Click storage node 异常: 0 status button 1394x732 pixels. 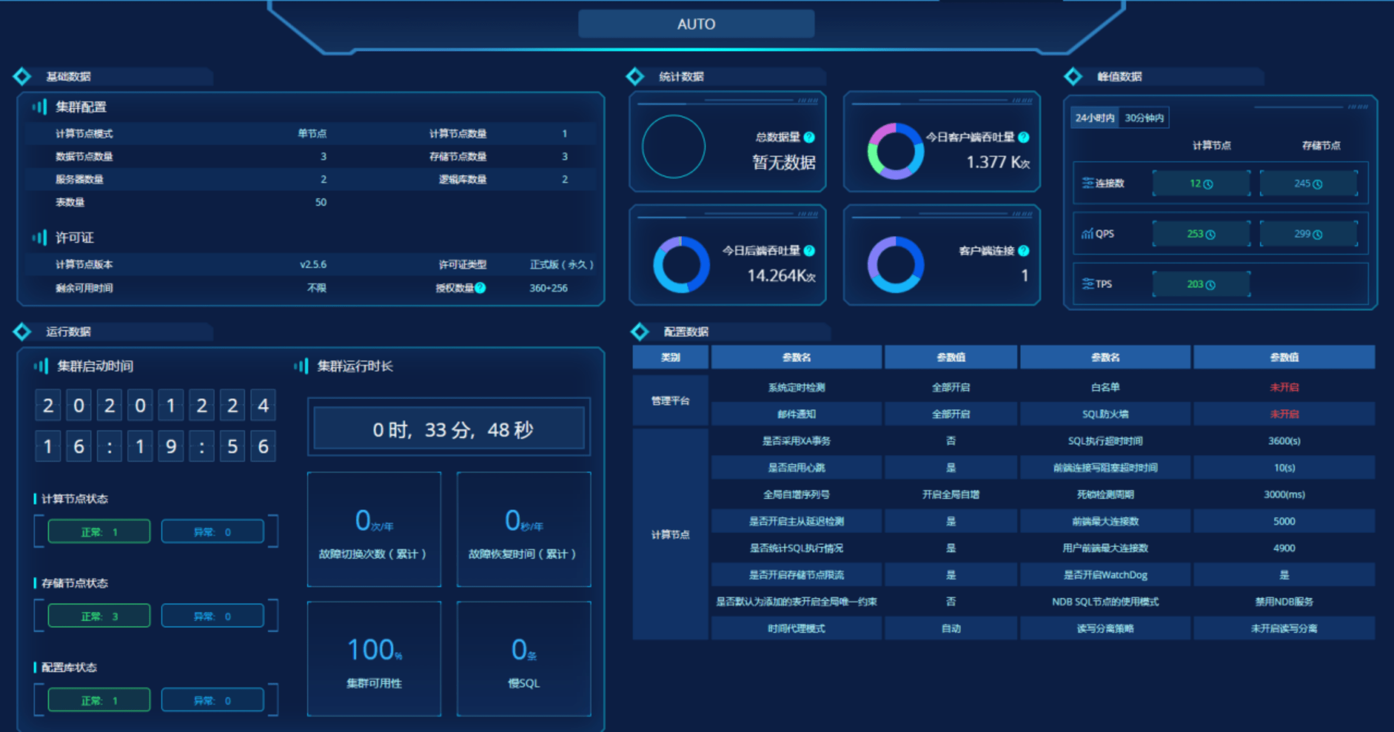pyautogui.click(x=212, y=616)
